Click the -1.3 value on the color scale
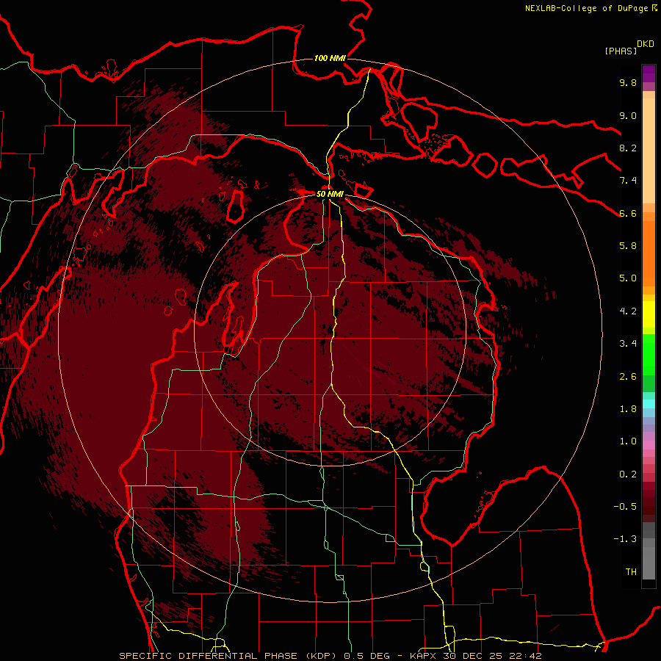 tap(625, 539)
